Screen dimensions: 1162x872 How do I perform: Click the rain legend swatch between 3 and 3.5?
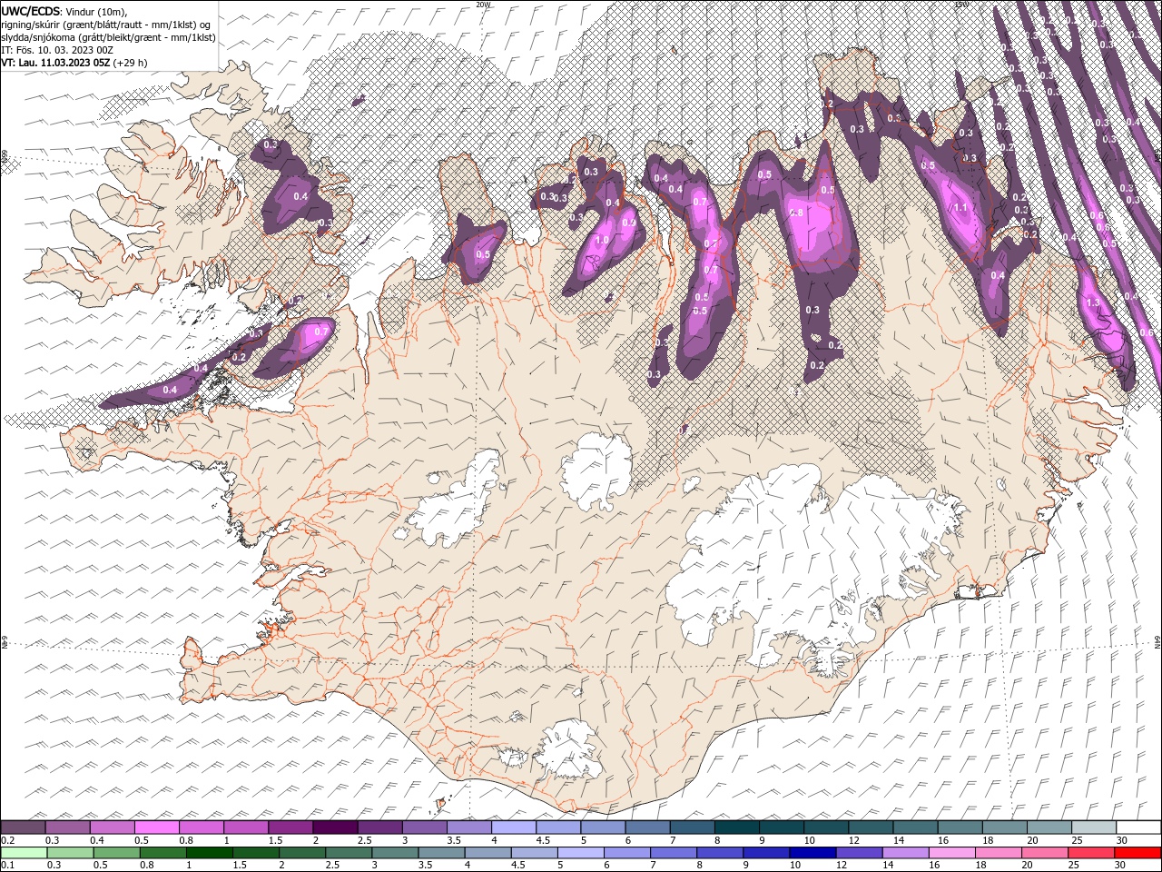(395, 853)
